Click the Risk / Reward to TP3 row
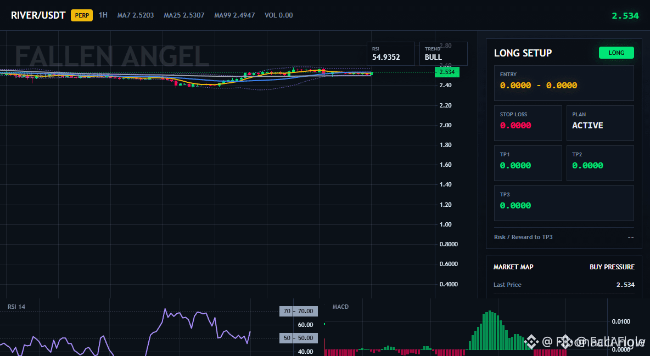Image resolution: width=650 pixels, height=356 pixels. tap(564, 237)
